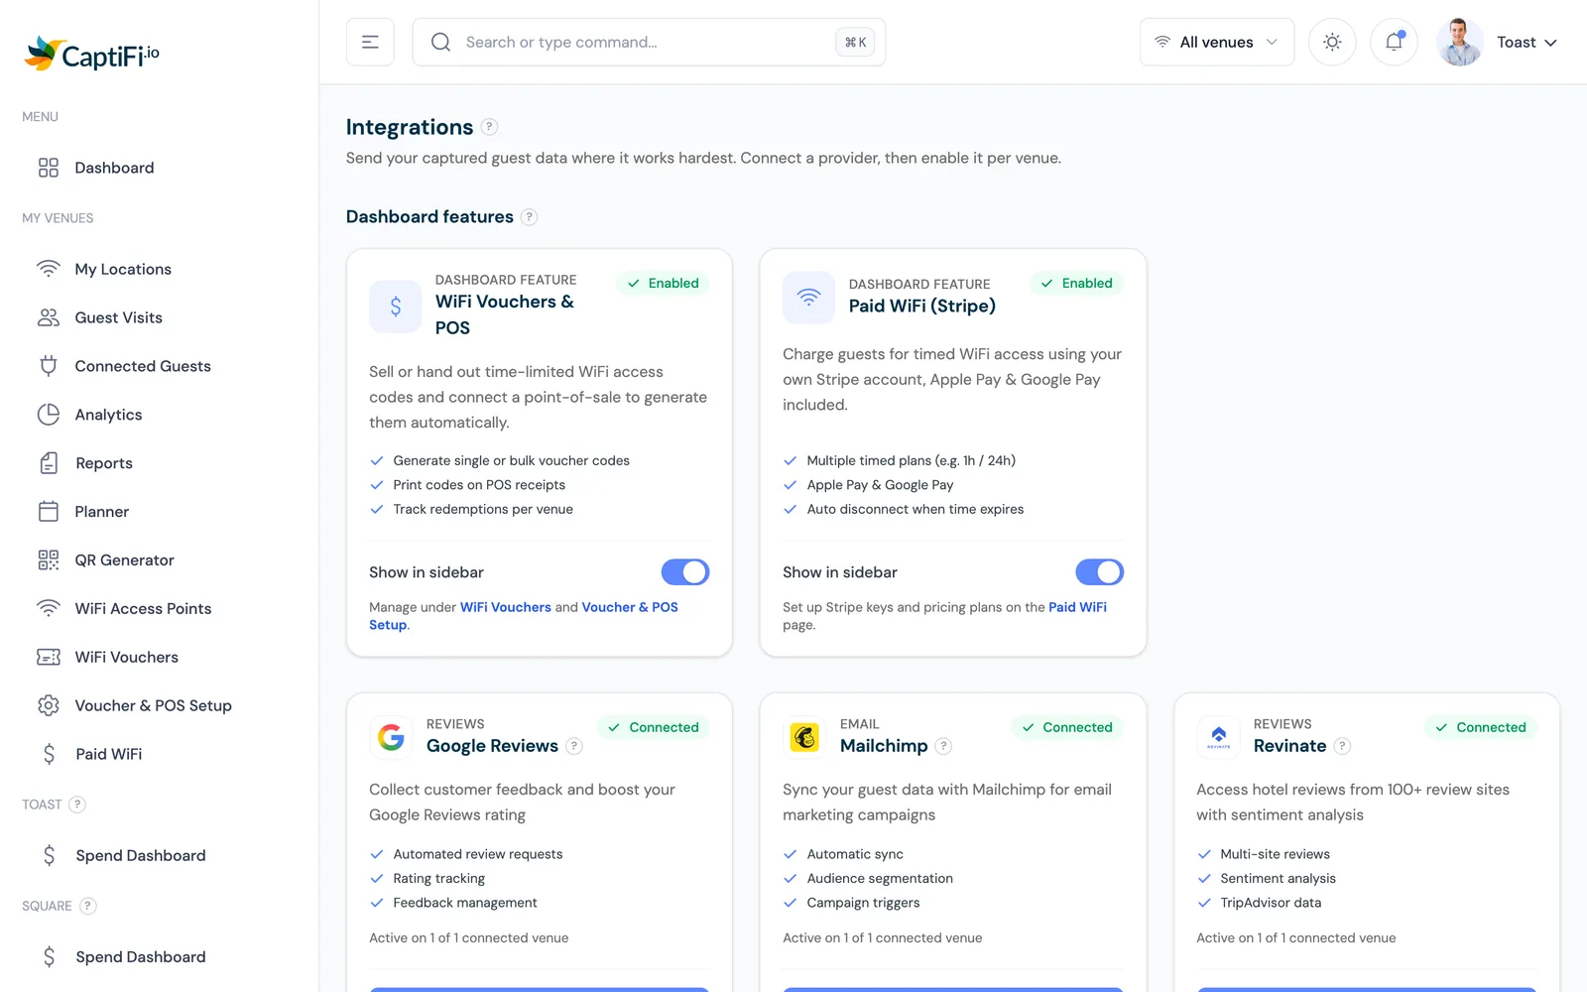This screenshot has width=1587, height=992.
Task: Follow the WiFi Vouchers link in card
Action: tap(505, 607)
